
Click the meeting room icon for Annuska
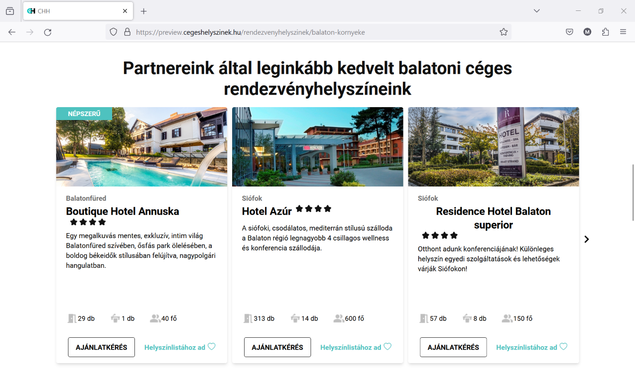point(116,318)
